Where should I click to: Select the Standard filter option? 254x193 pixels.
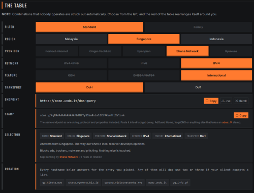pyautogui.click(x=89, y=27)
